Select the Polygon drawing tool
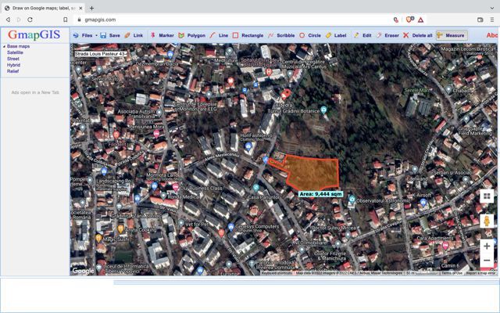Image resolution: width=500 pixels, height=313 pixels. 191,35
